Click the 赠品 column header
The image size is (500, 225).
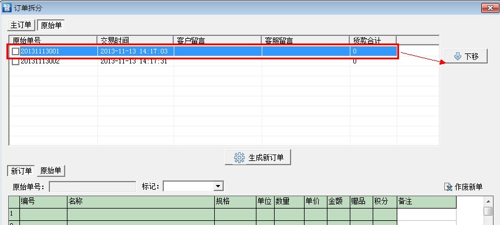coord(362,202)
